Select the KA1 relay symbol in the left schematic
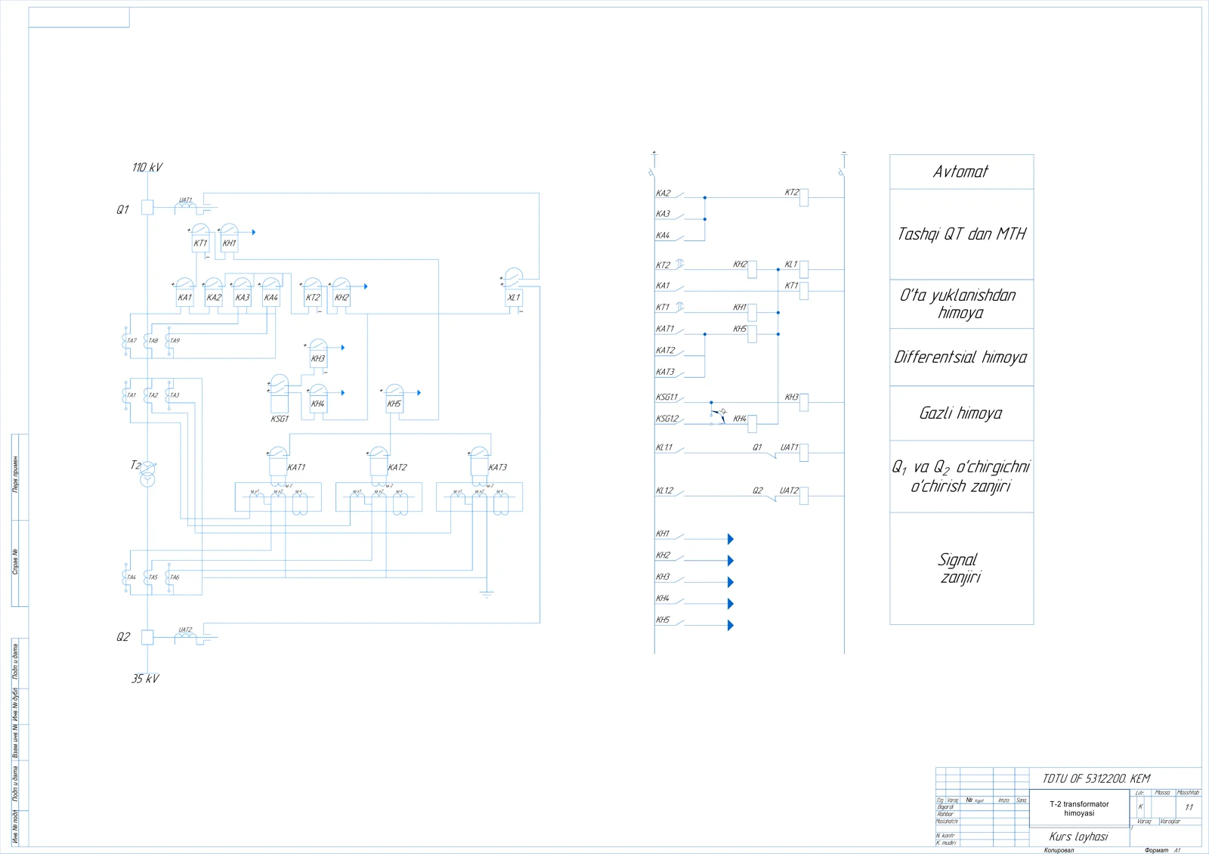 coord(185,292)
